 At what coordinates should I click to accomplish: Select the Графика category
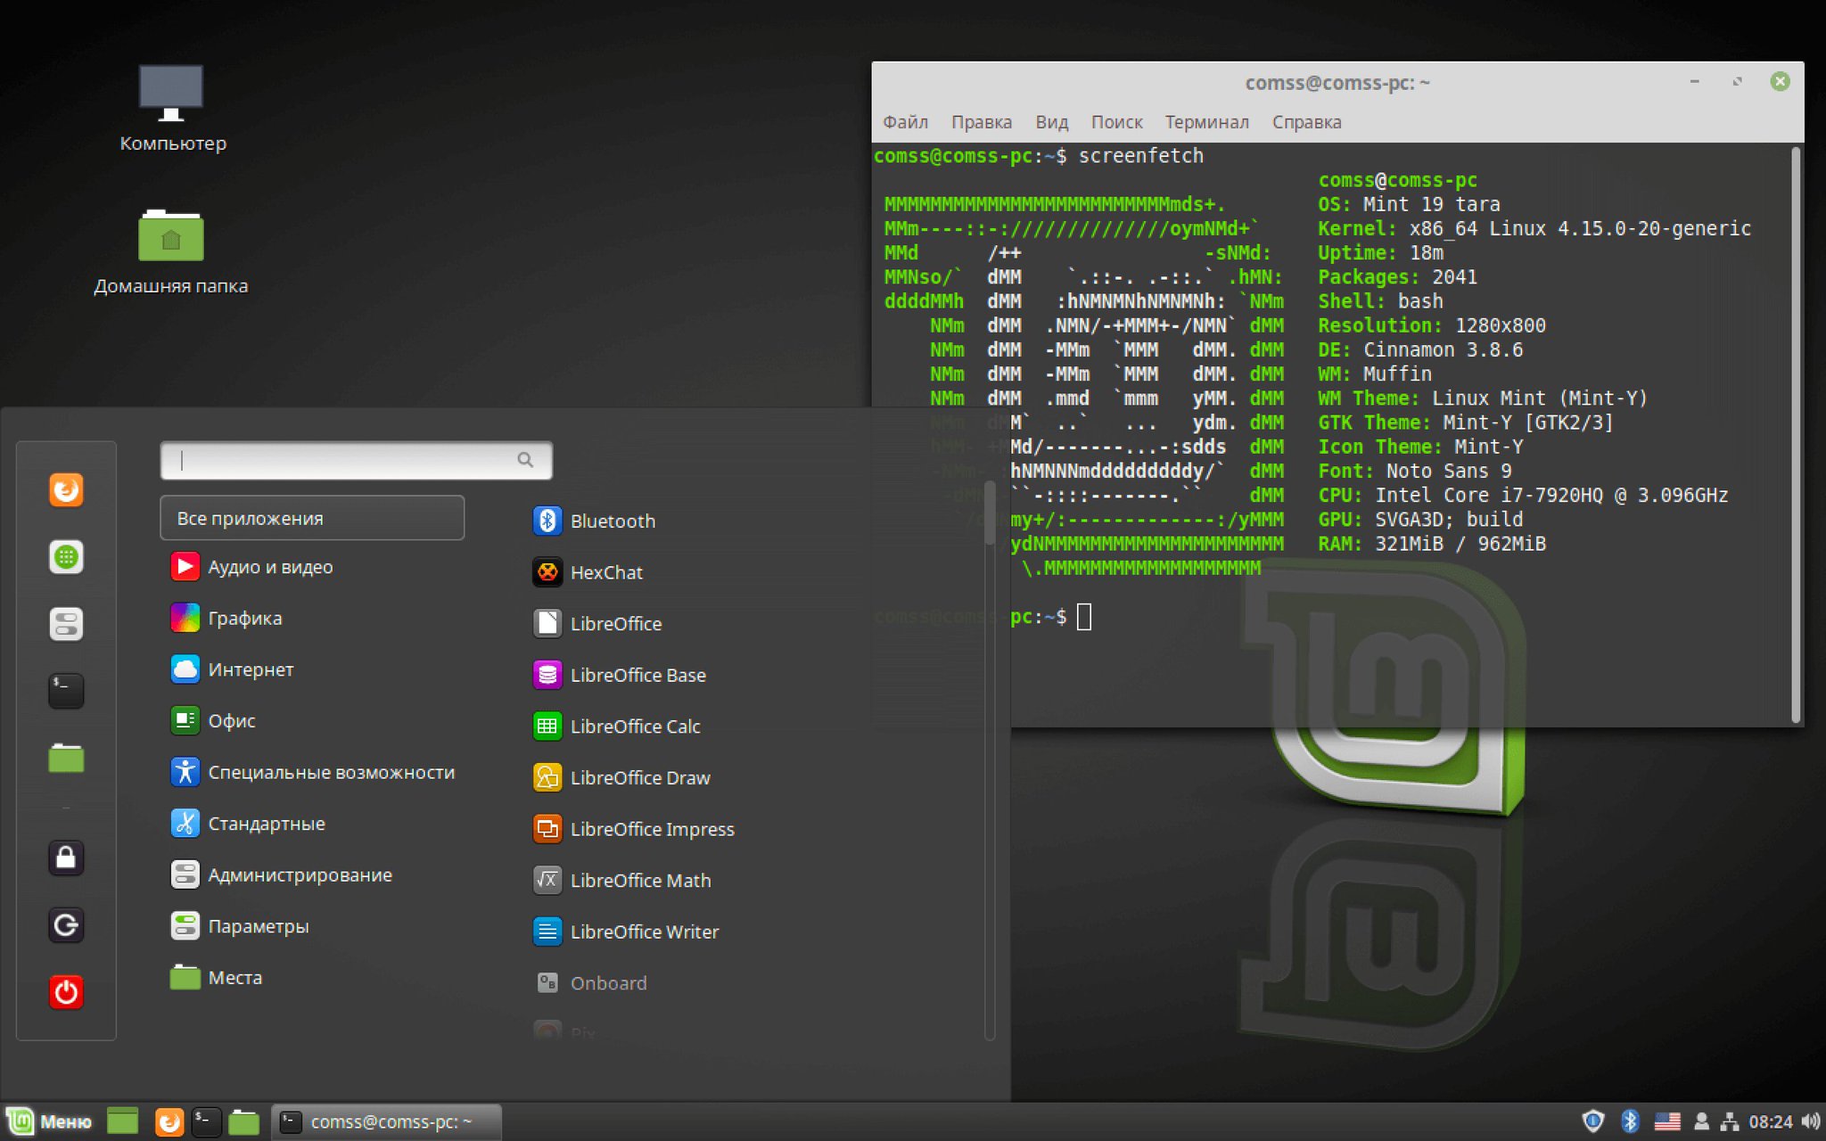coord(226,618)
